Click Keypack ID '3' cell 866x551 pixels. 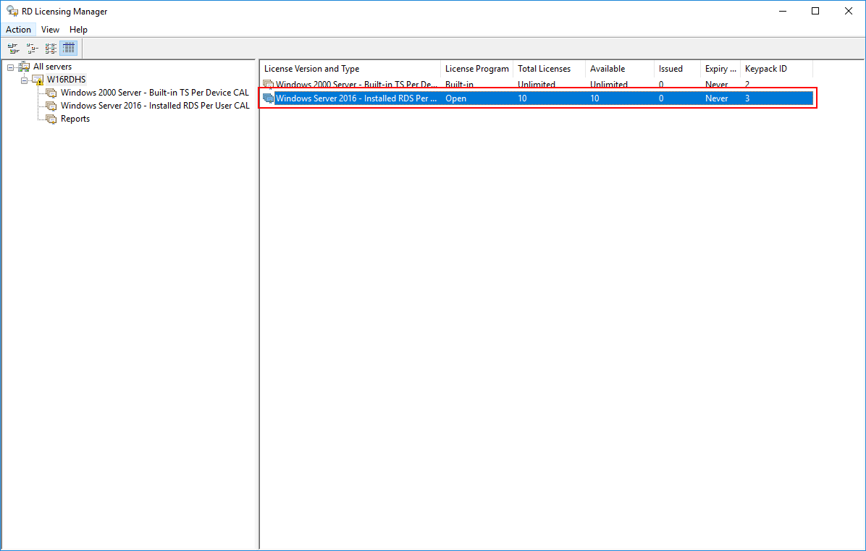click(747, 98)
